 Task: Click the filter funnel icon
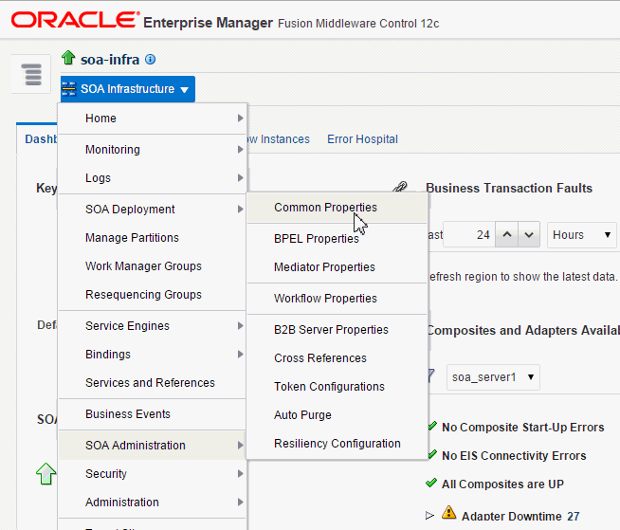[x=429, y=376]
